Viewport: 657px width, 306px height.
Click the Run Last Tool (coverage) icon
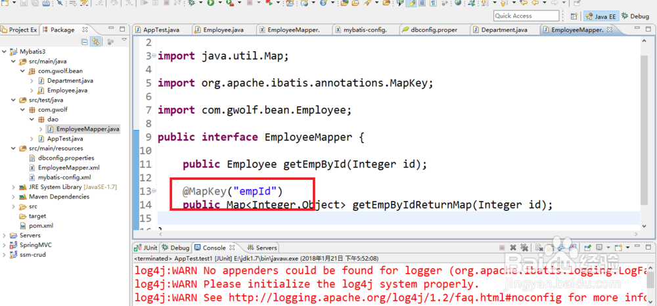tap(229, 3)
